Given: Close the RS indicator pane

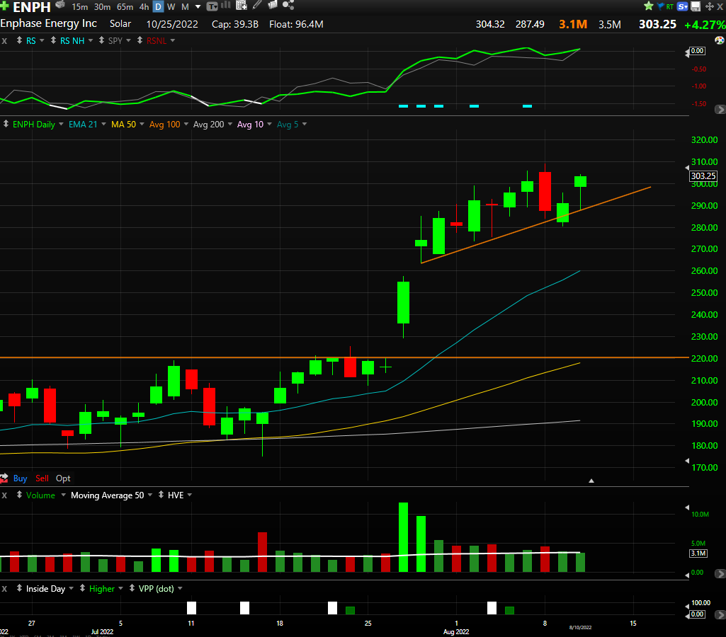Looking at the screenshot, I should click(x=5, y=41).
